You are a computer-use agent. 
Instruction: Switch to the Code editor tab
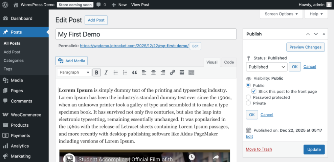pos(229,62)
